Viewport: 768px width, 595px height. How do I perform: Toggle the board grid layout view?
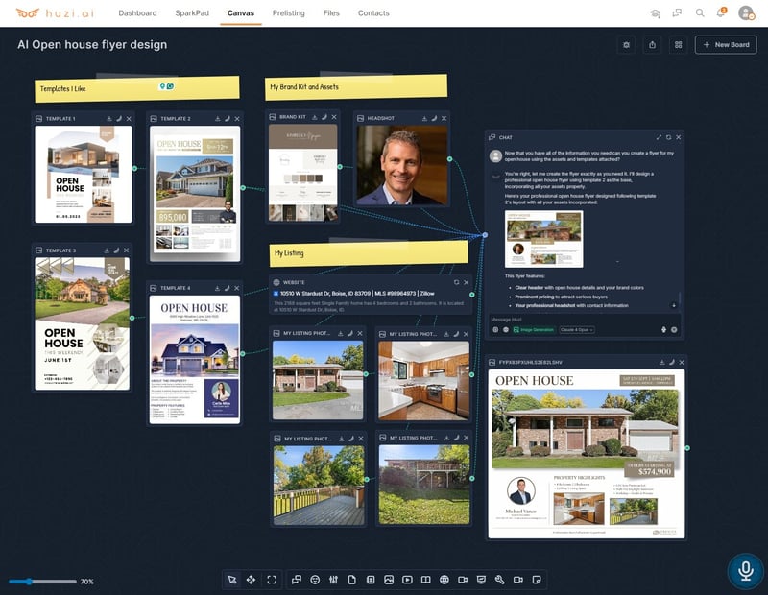679,44
